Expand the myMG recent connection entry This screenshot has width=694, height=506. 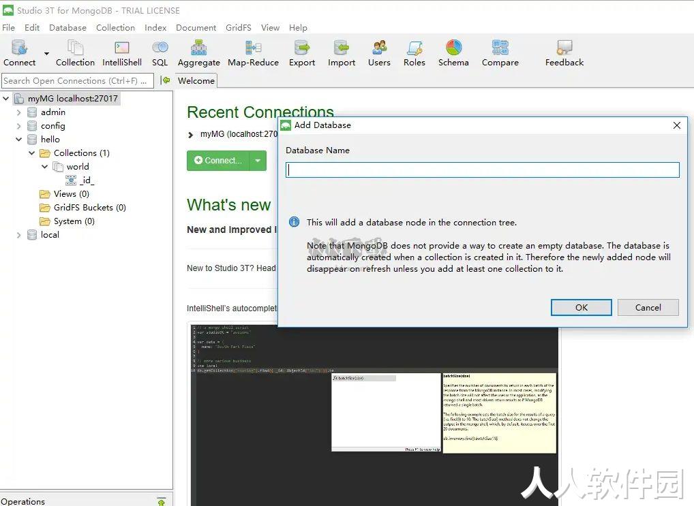point(191,134)
